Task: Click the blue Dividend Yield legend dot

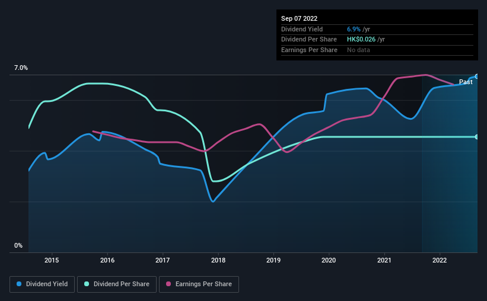Action: [x=19, y=284]
